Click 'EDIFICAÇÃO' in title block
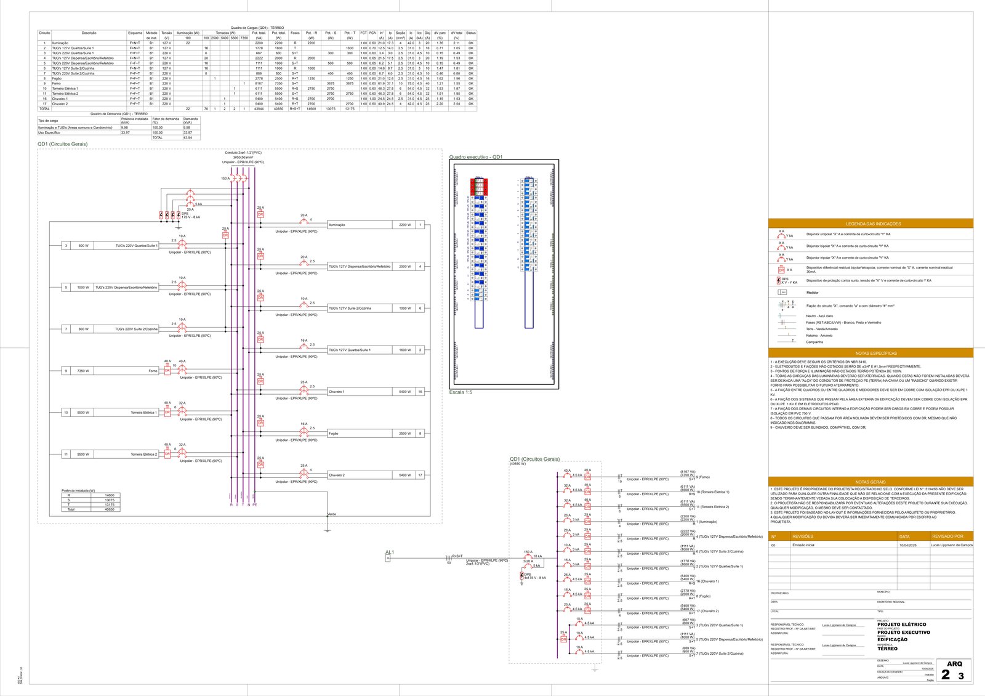Viewport: 985px width, 696px height. pos(892,640)
